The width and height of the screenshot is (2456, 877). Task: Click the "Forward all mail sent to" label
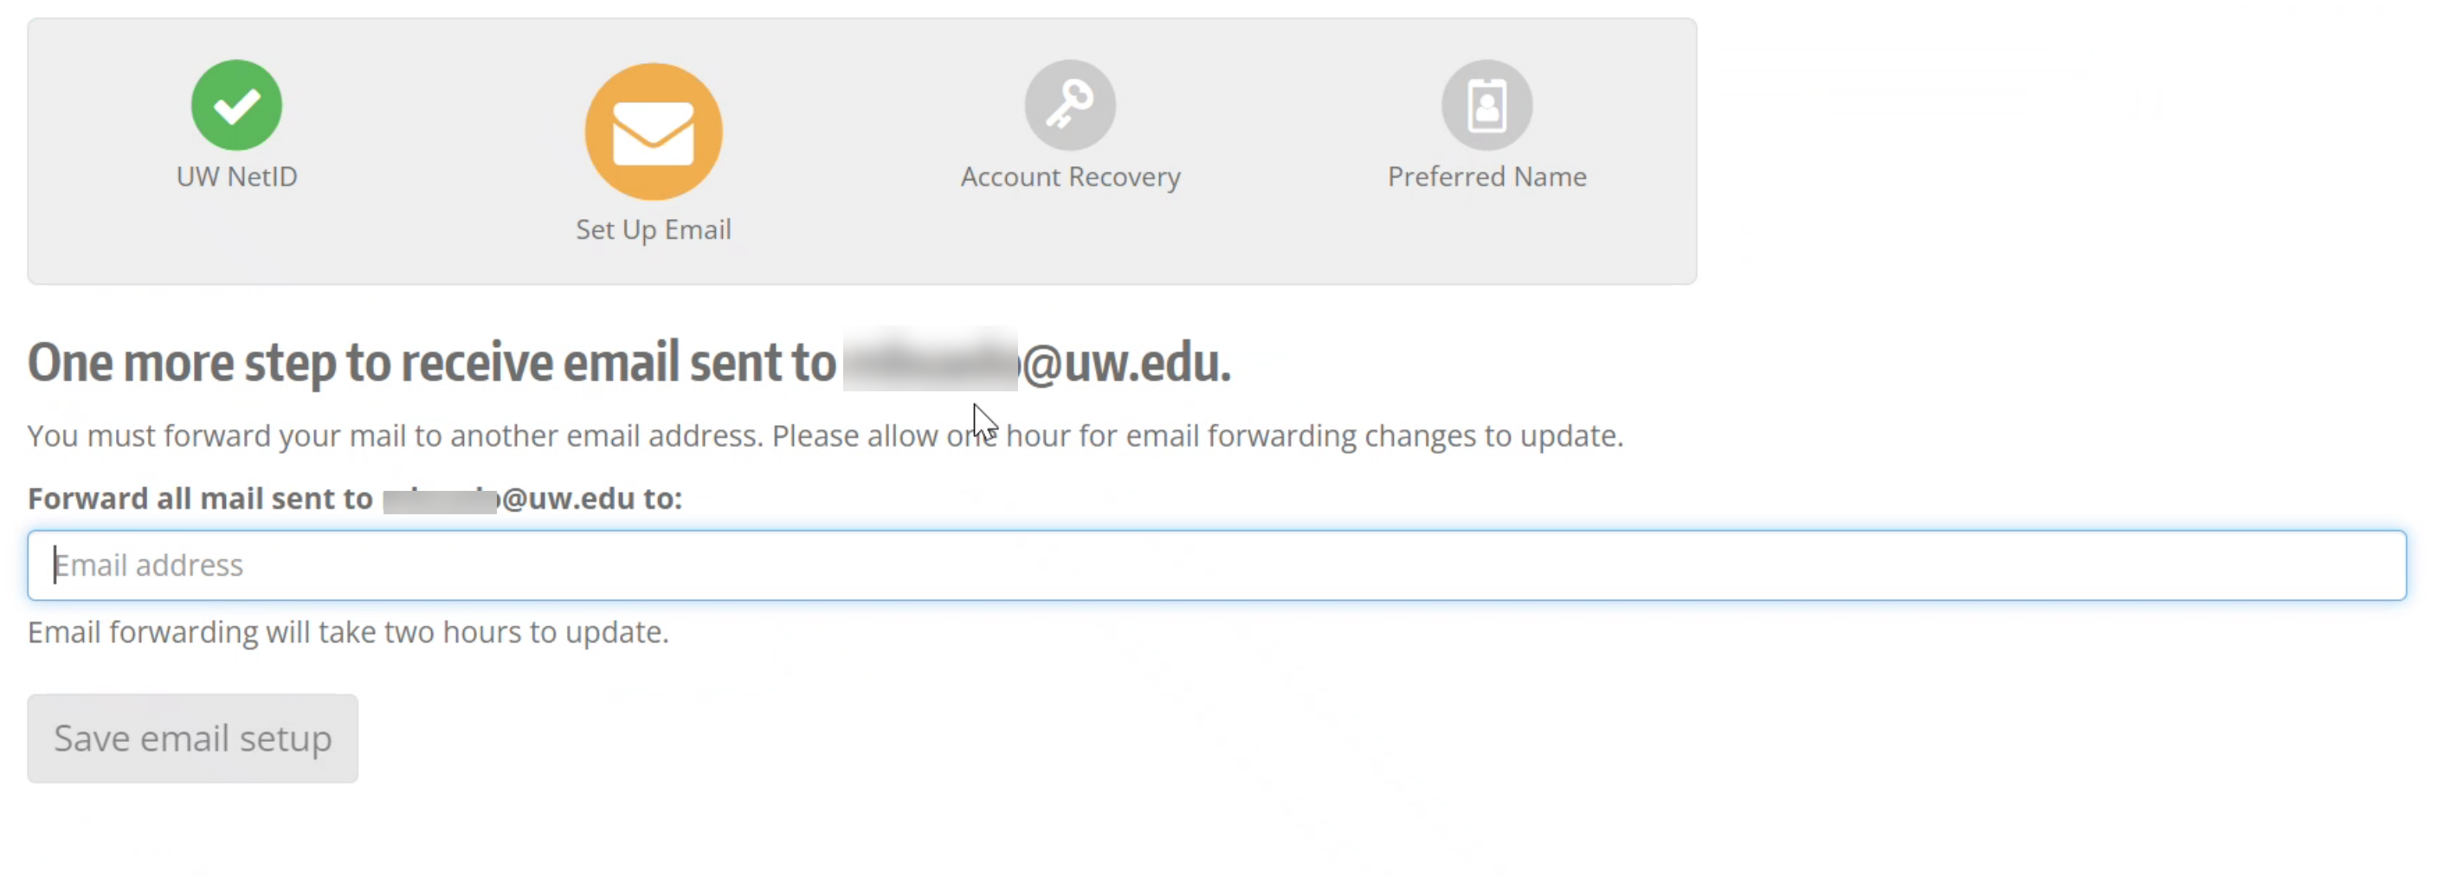199,499
